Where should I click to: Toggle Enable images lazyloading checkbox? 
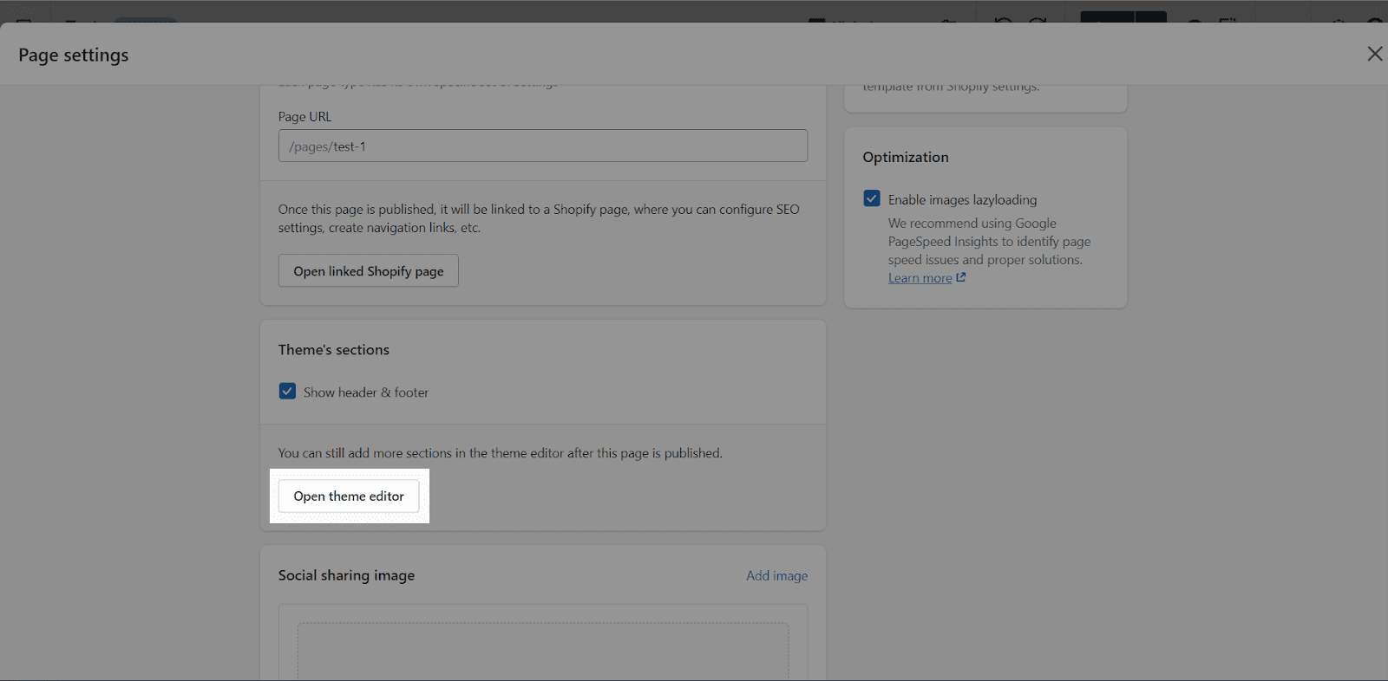tap(872, 198)
